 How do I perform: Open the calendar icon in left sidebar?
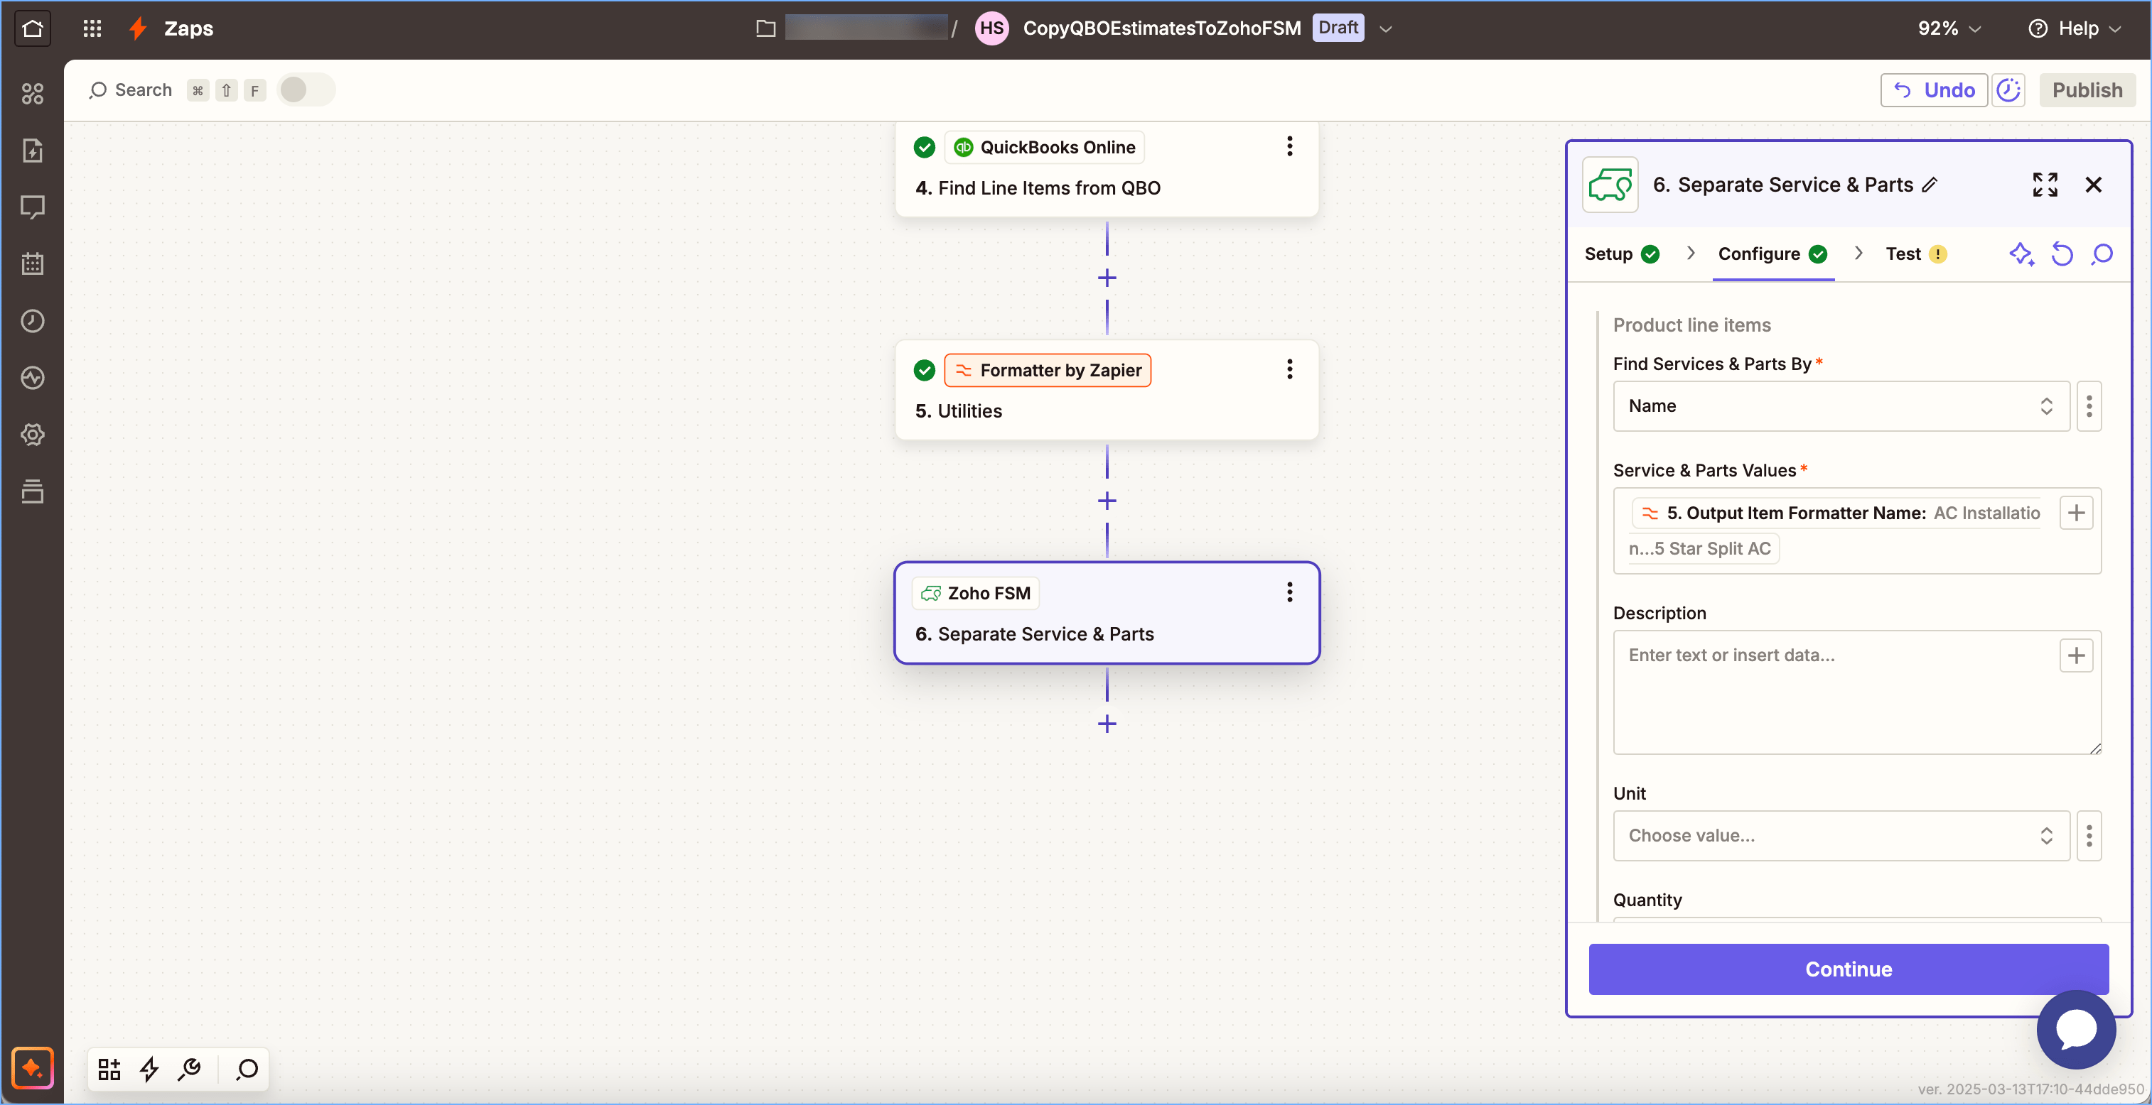pos(33,263)
